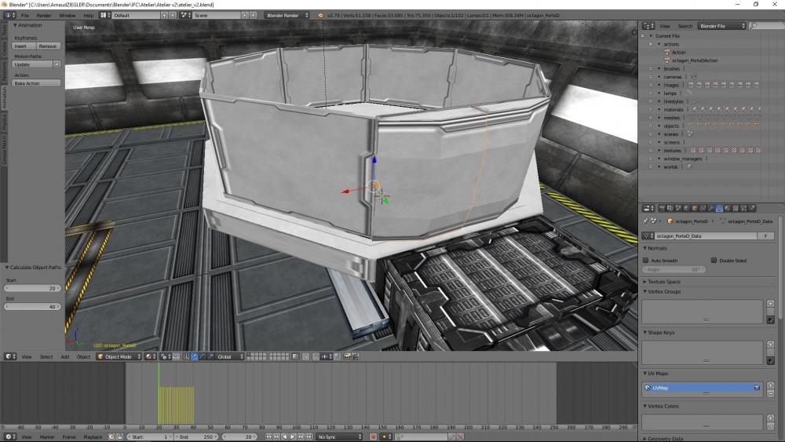Screen dimensions: 785x442
Task: Open the Modifiers wrench properties tab
Action: 712,208
